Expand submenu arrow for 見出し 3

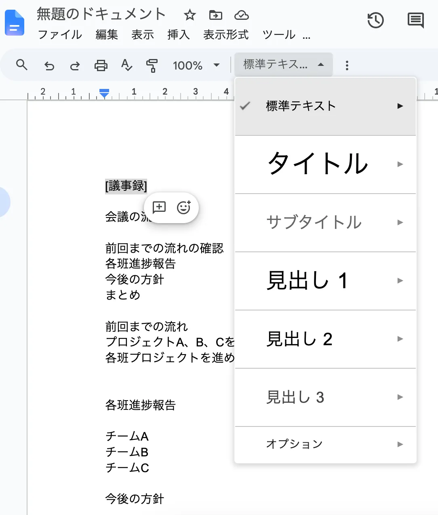point(400,397)
